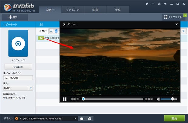188x123 pixels.
Task: Pause the preview video playback
Action: point(65,99)
